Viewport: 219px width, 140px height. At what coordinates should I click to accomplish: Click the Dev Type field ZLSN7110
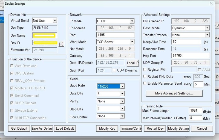(45, 28)
